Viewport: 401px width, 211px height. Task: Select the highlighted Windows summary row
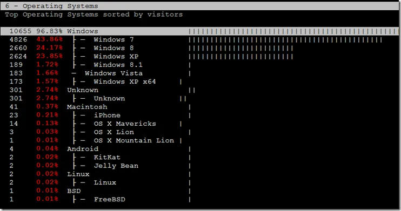[x=199, y=31]
